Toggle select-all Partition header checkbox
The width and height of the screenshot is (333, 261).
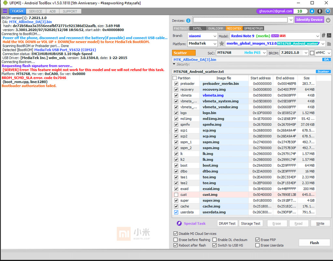(174, 78)
